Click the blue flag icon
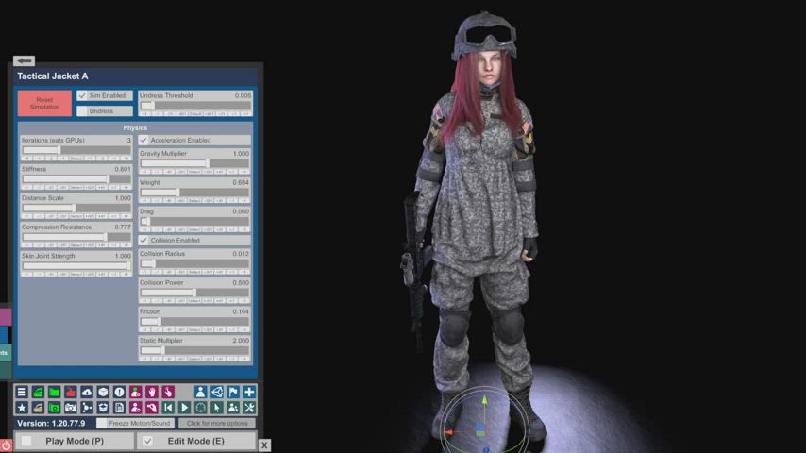Viewport: 806px width, 453px height. click(x=233, y=392)
